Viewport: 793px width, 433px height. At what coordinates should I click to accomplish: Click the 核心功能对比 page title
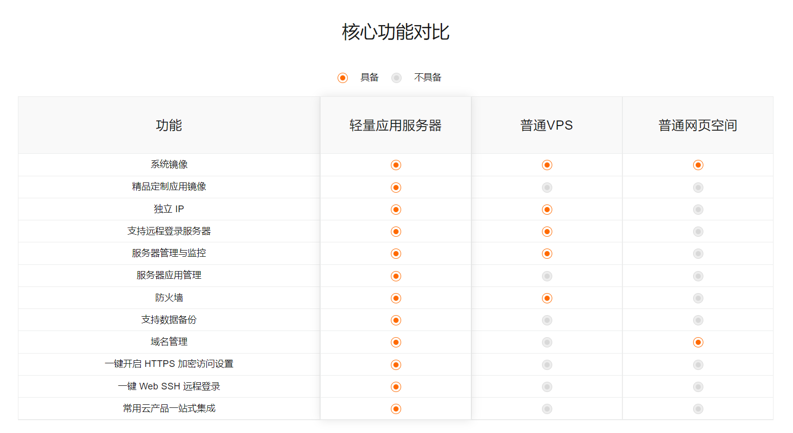[x=396, y=32]
